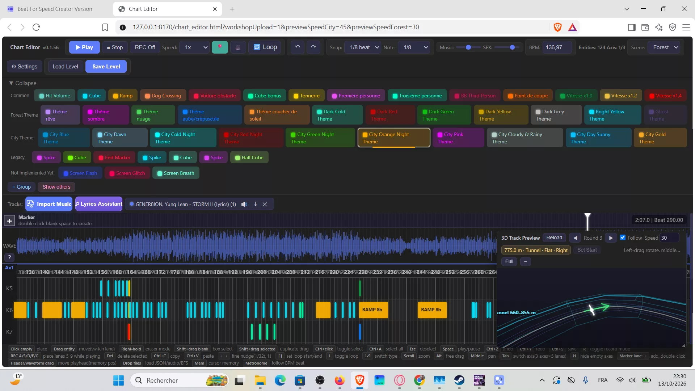Switch to Beat For Speed Creator tab
695x391 pixels.
click(55, 9)
